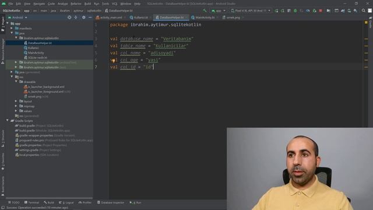Screen dimensions: 373x210
Task: Expand the mipmap folder
Action: pos(16,106)
